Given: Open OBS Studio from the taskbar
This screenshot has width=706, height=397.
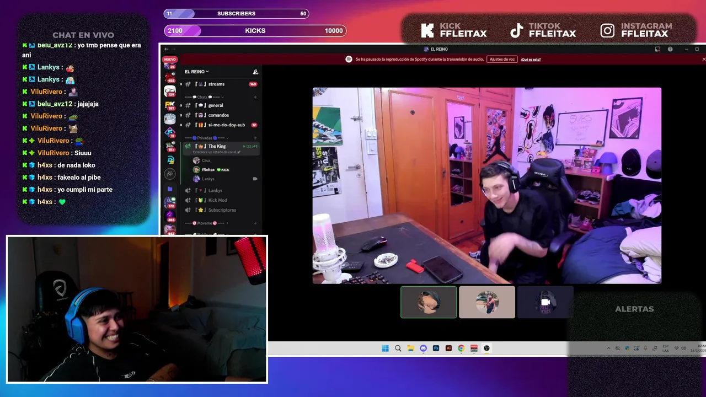Looking at the screenshot, I should pyautogui.click(x=486, y=348).
